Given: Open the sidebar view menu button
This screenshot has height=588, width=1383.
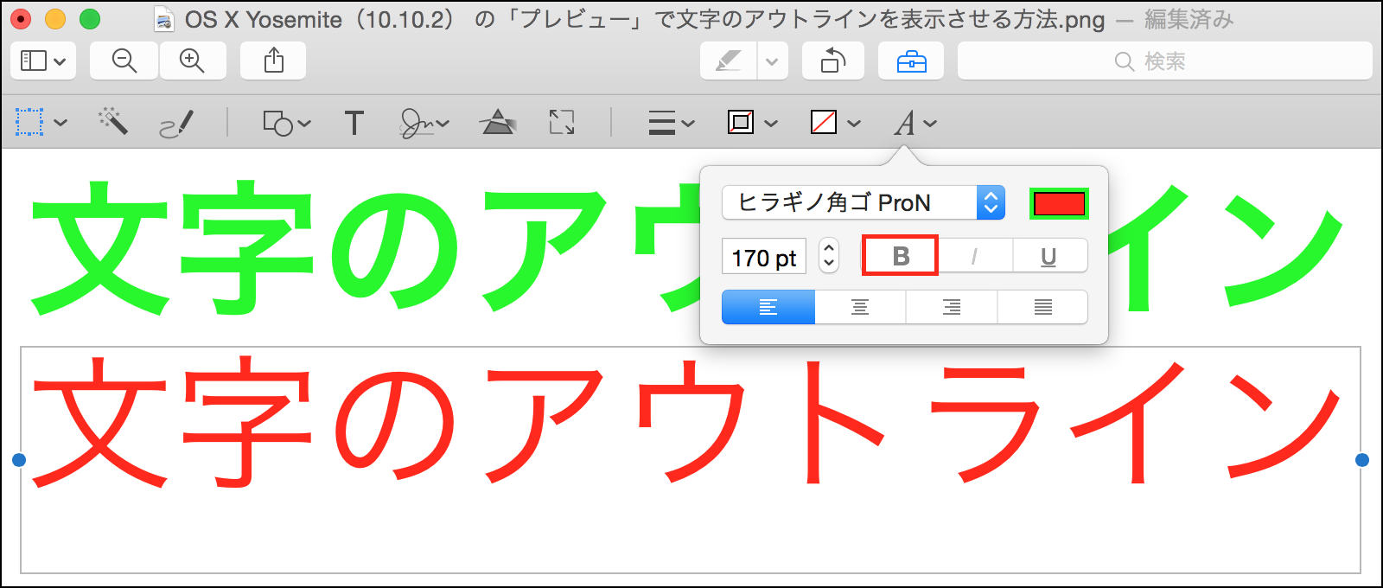Looking at the screenshot, I should pos(43,61).
